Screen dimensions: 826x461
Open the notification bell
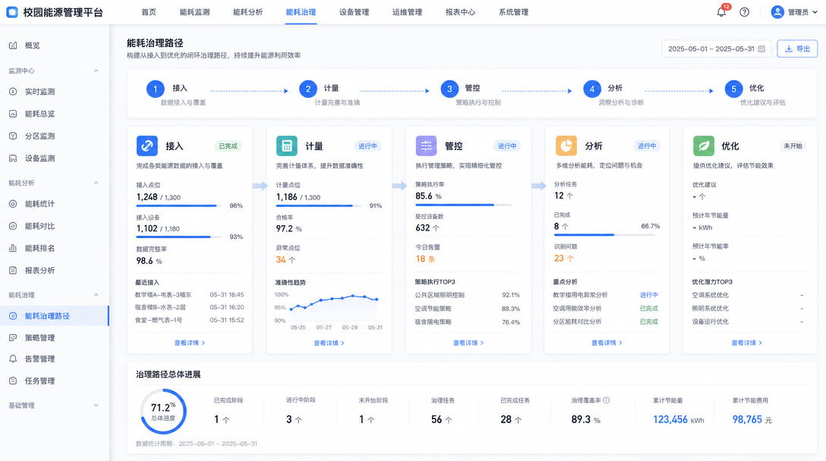[721, 12]
